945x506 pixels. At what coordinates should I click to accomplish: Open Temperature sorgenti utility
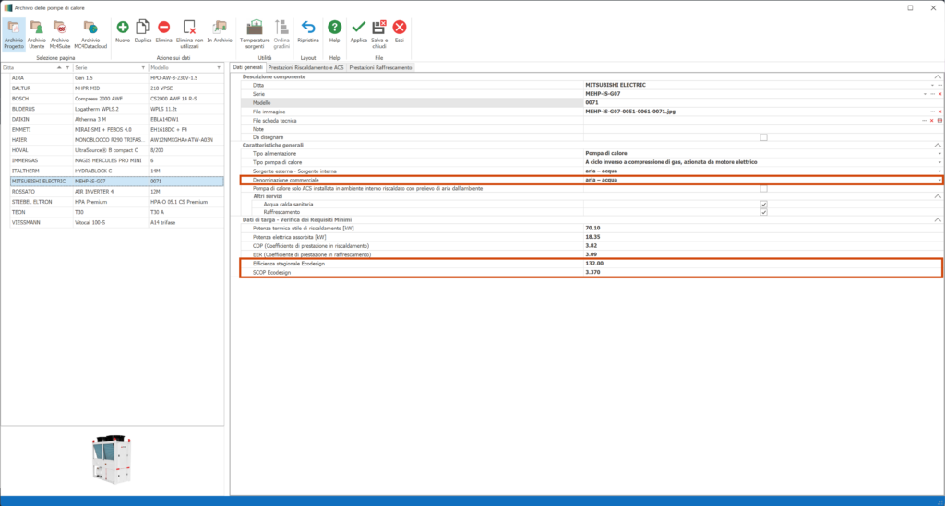coord(255,28)
